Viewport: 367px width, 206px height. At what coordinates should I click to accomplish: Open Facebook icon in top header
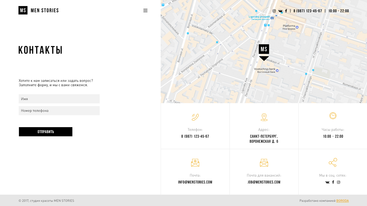(x=286, y=11)
